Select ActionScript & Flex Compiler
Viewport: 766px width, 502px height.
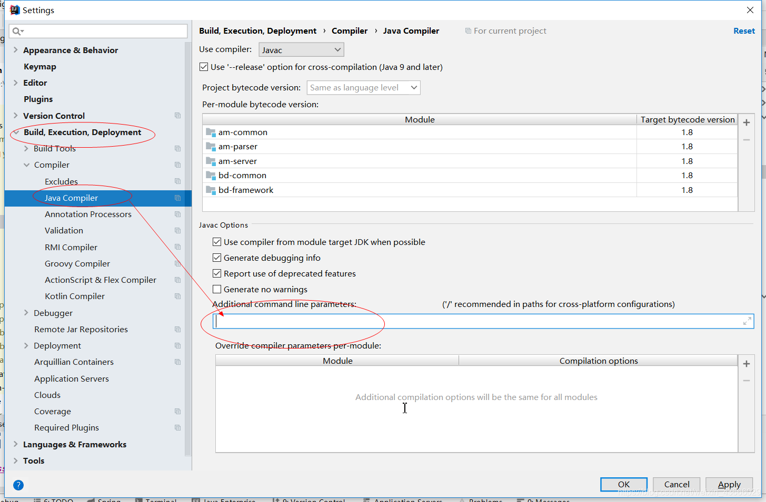point(101,280)
